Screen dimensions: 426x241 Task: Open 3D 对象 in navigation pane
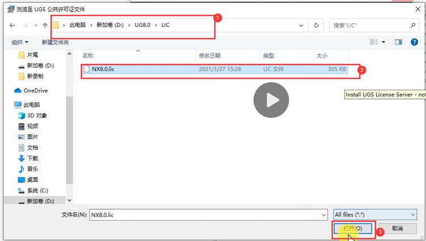pos(37,115)
